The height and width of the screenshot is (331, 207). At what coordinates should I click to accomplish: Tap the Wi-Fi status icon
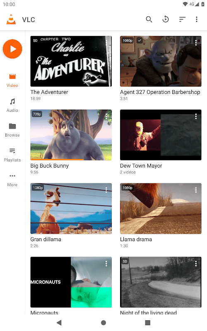coord(185,4)
